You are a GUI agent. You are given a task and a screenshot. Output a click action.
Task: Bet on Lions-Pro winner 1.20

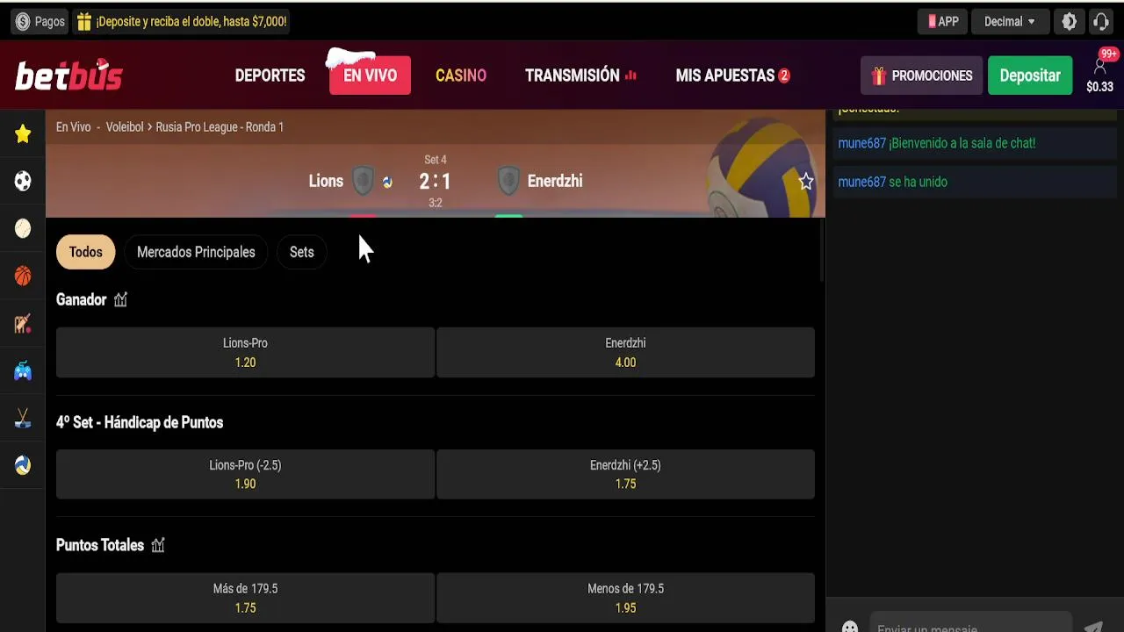(245, 353)
